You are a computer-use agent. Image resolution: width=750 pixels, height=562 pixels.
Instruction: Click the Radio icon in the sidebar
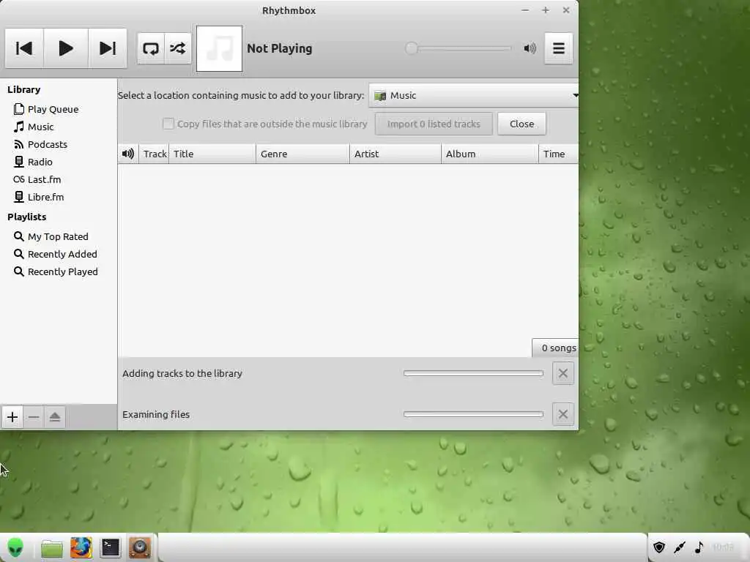point(18,162)
